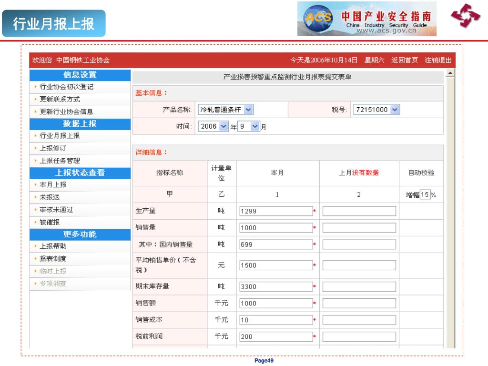Select 行业月报上报 in the sidebar
Screen dimensions: 488x366
tap(60, 136)
